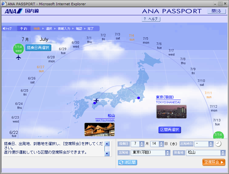Viewport: 229px width, 174px height.
Task: Select date 7/1 thu on the arc
Action: (89, 40)
